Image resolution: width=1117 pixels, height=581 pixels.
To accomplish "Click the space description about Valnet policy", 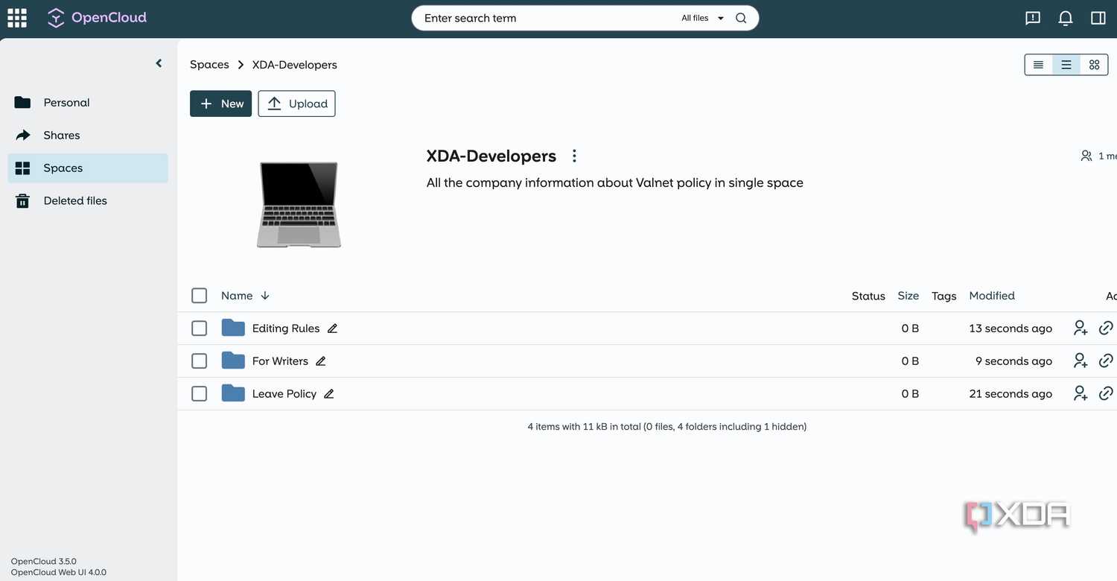I will click(x=615, y=182).
